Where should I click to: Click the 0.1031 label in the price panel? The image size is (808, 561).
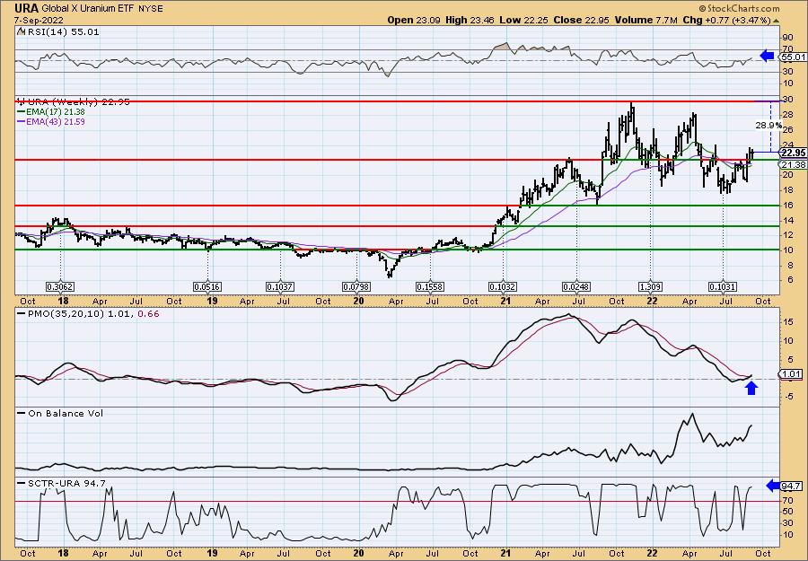pyautogui.click(x=724, y=286)
